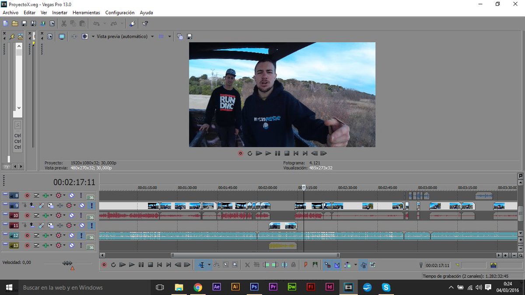Copy preview snapshot to clipboard
The width and height of the screenshot is (525, 295).
pos(180,37)
